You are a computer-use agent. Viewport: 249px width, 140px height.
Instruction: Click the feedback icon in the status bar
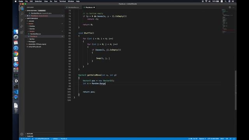click(x=231, y=139)
